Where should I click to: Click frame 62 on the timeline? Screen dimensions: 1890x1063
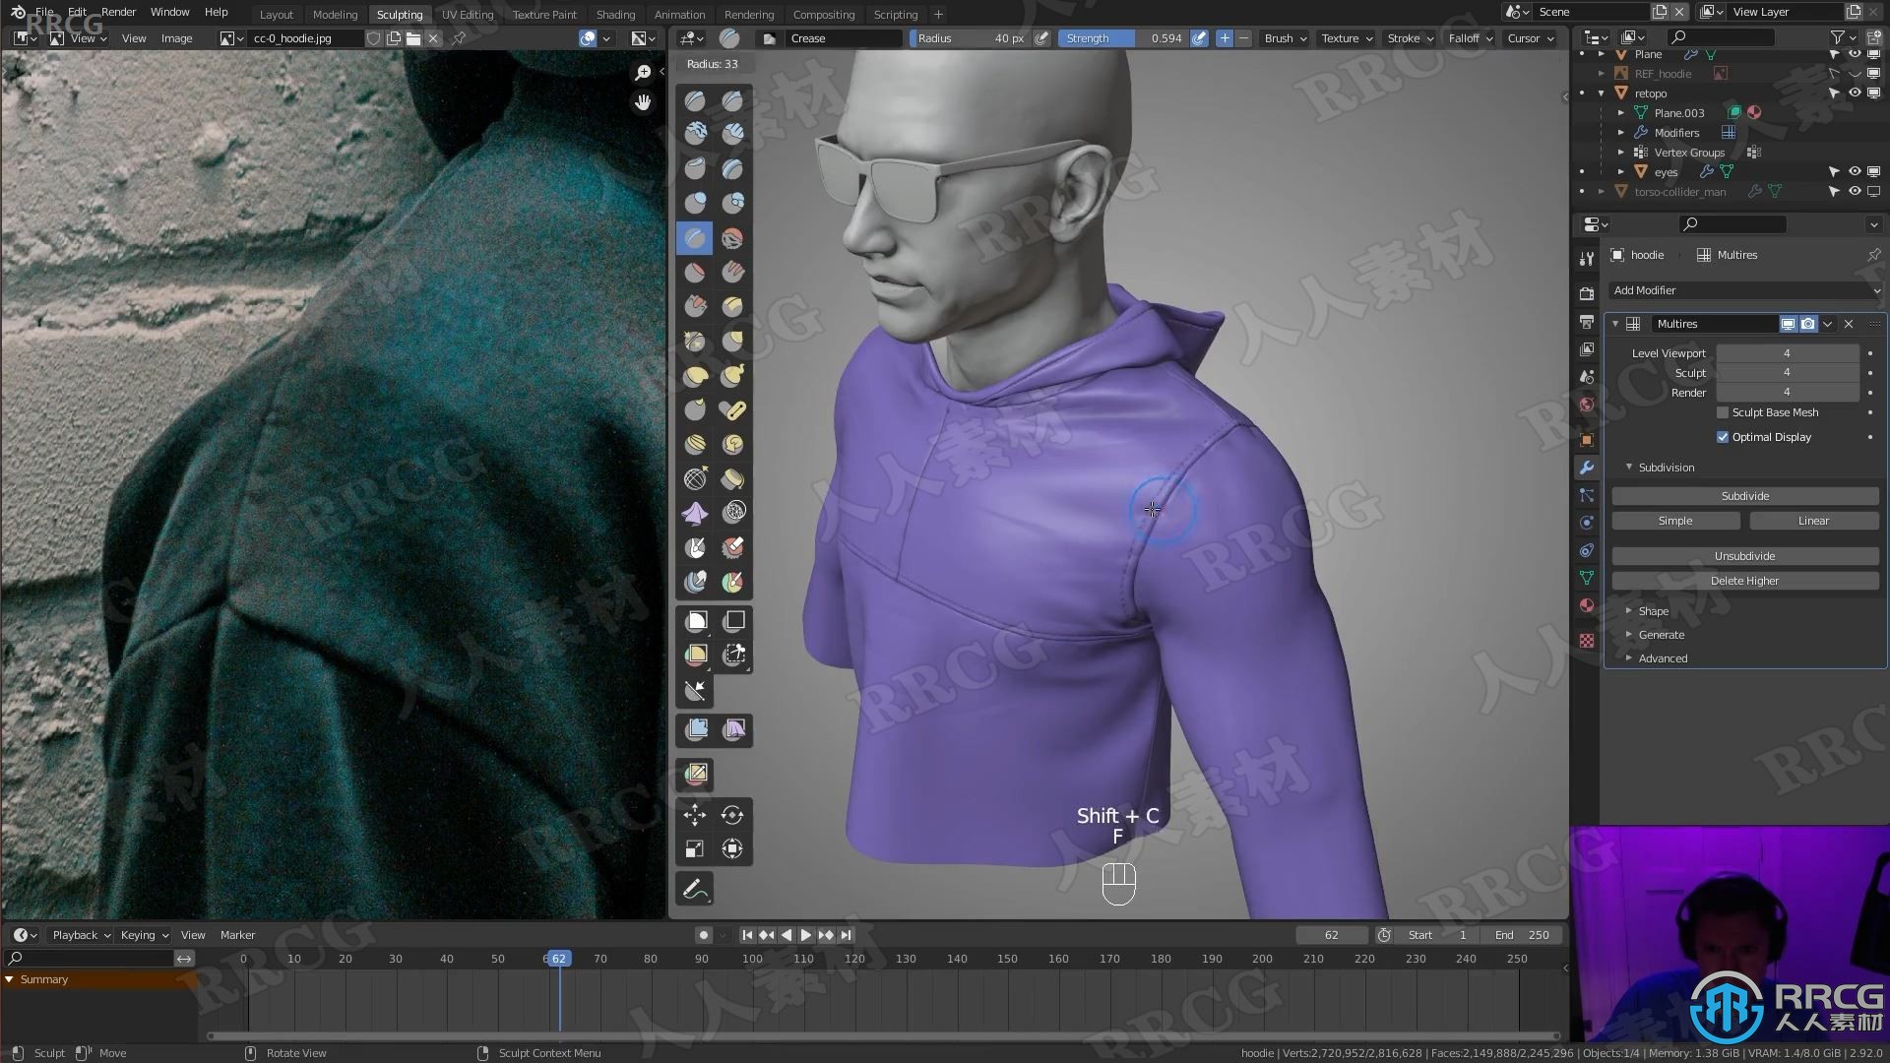[x=558, y=958]
